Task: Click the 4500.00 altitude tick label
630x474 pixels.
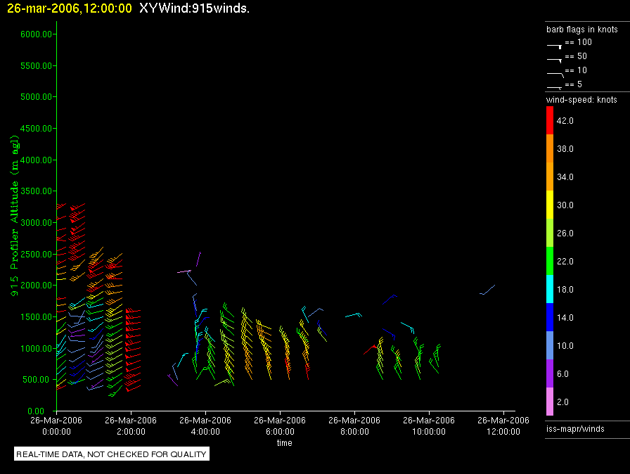Action: 36,128
